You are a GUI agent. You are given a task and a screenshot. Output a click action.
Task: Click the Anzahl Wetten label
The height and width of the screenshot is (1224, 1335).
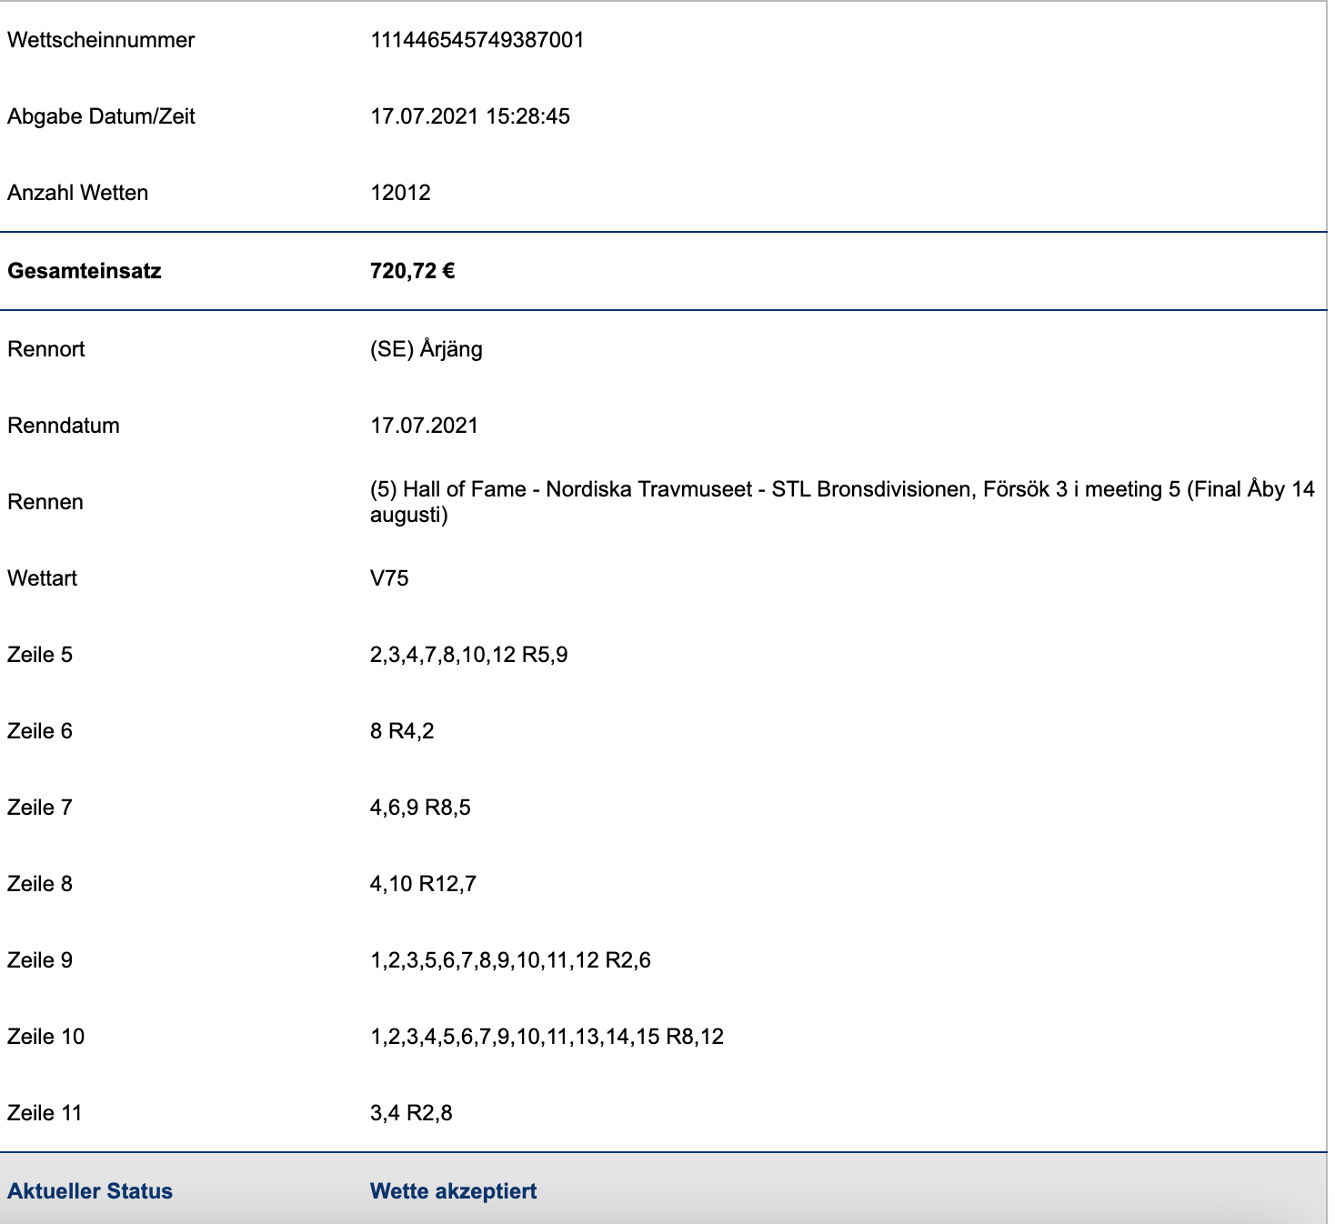tap(77, 193)
